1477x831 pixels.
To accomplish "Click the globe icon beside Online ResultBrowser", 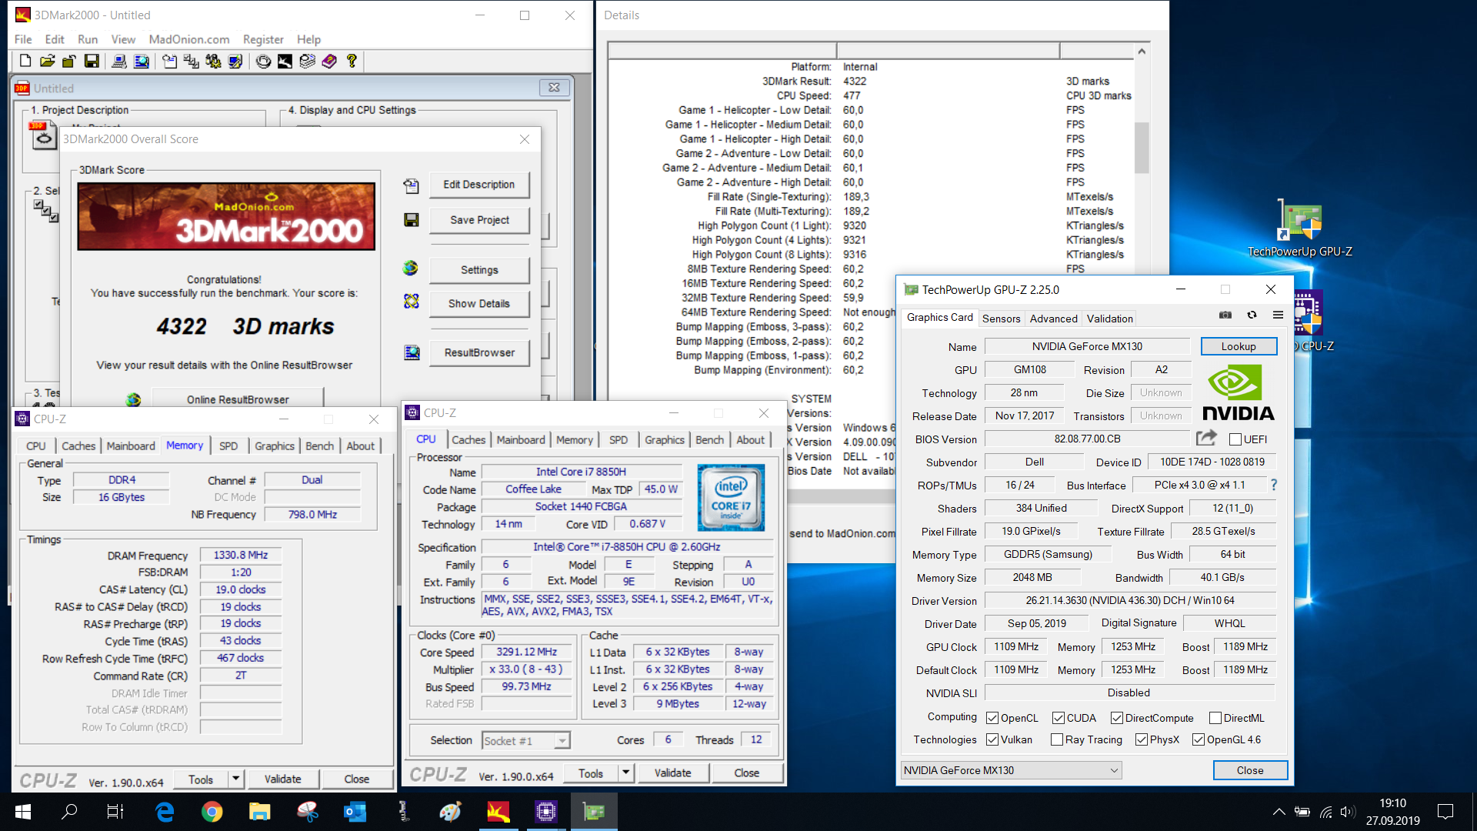I will click(134, 399).
